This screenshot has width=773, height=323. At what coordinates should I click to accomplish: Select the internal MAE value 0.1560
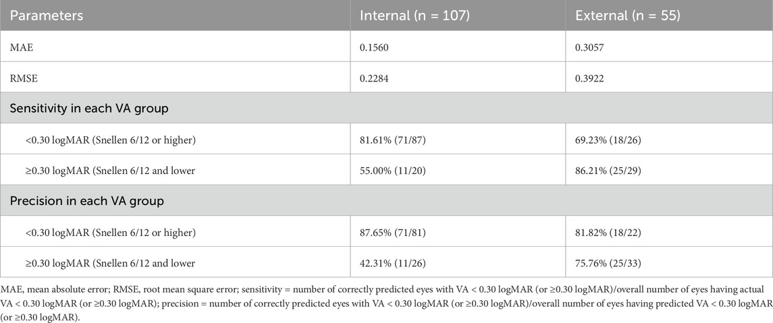point(375,46)
